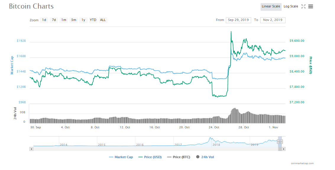This screenshot has width=335, height=170.
Task: Click the $9,600.00 price axis label
Action: (297, 41)
